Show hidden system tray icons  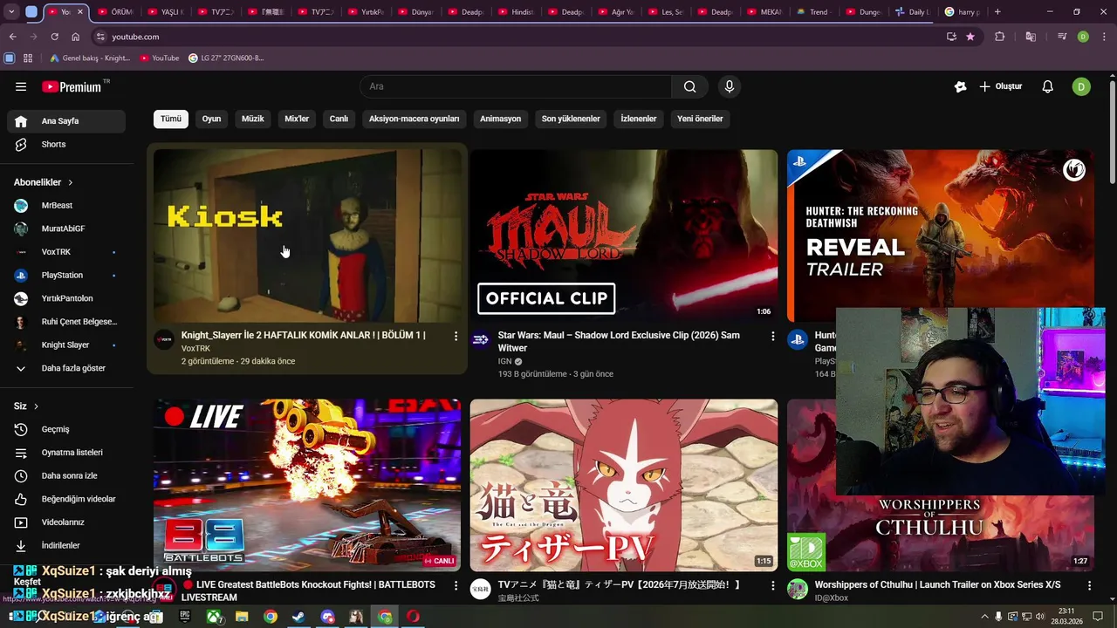point(985,617)
